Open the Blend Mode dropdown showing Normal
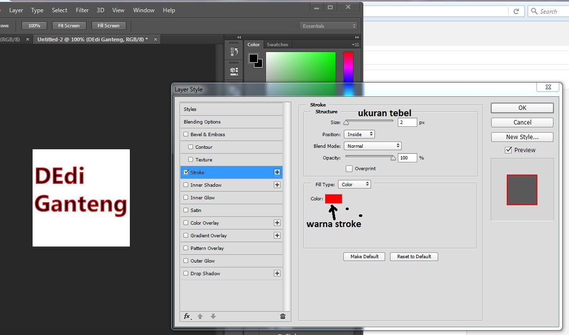The width and height of the screenshot is (569, 335). point(373,145)
